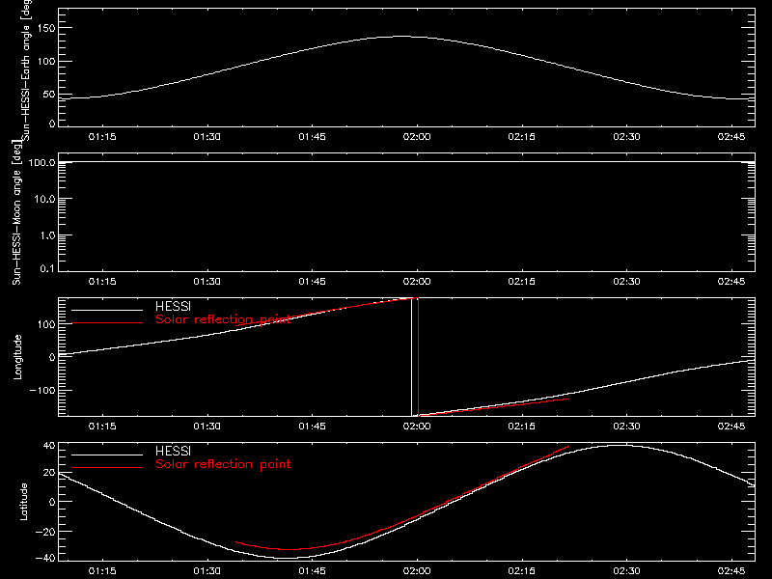
Task: Select the 100 tick on Longitude axis
Action: point(45,324)
